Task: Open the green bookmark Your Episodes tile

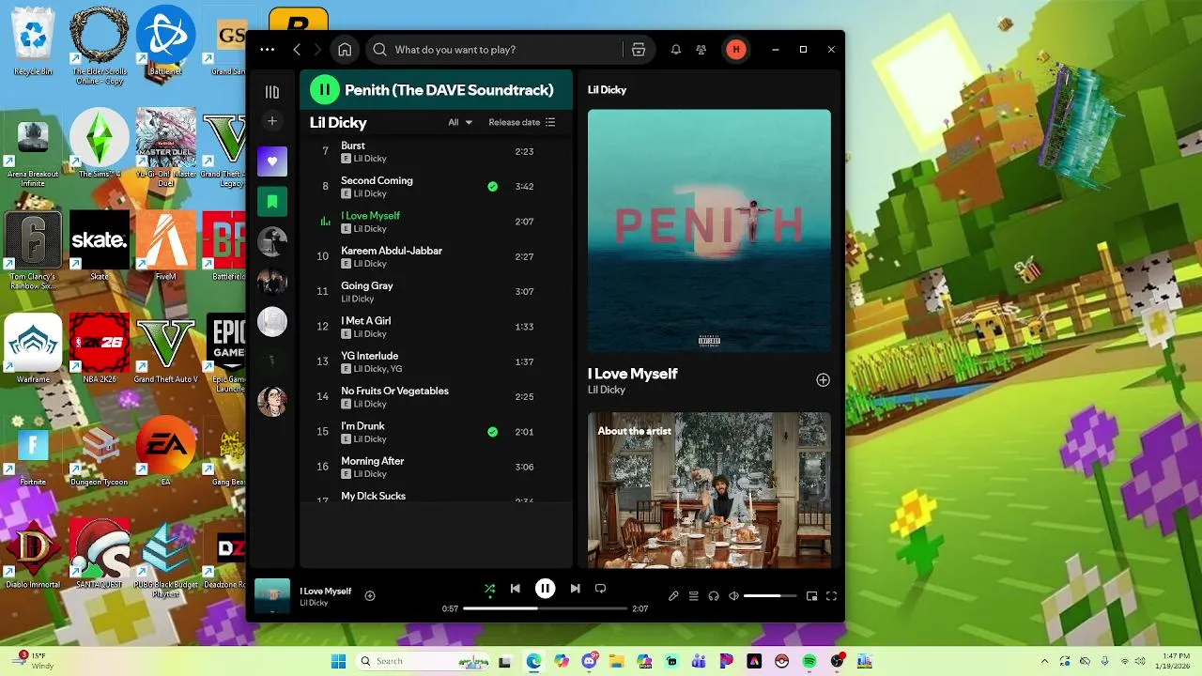Action: pyautogui.click(x=272, y=201)
